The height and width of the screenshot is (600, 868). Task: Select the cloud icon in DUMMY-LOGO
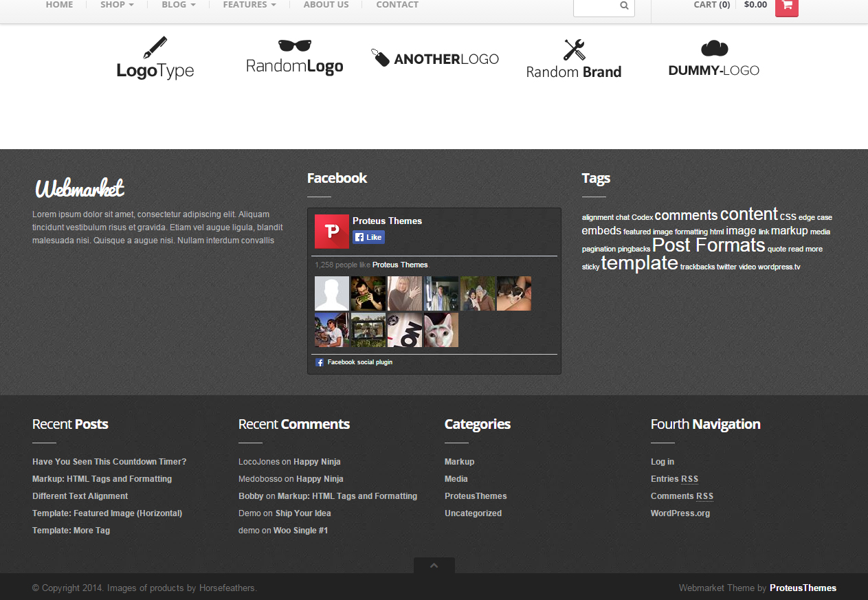(713, 47)
